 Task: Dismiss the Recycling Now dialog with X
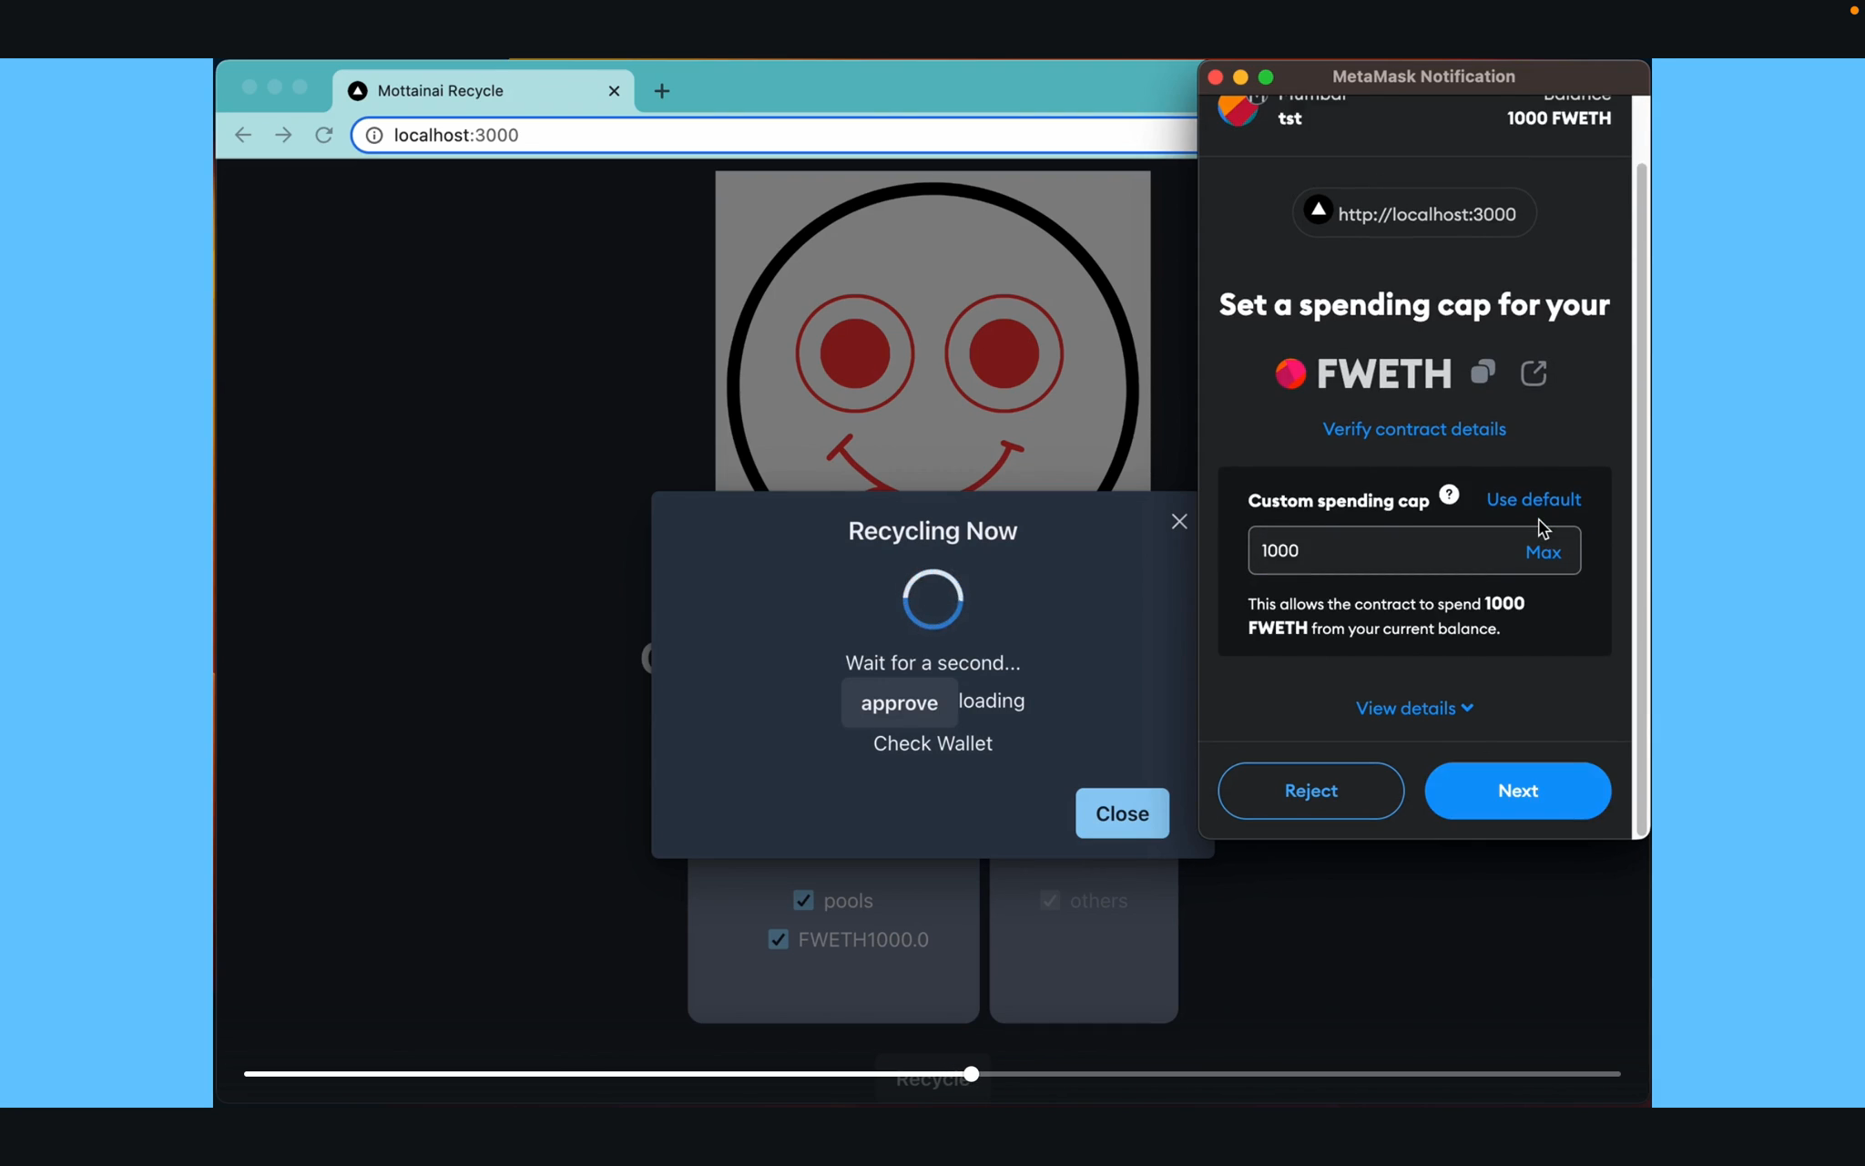1179,521
